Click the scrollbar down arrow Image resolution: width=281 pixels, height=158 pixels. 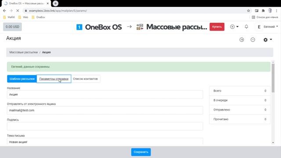[273, 143]
